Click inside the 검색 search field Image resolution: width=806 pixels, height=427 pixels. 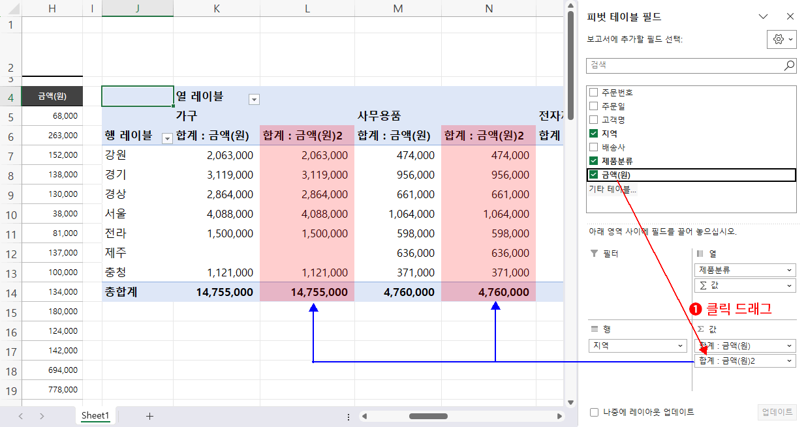(685, 65)
